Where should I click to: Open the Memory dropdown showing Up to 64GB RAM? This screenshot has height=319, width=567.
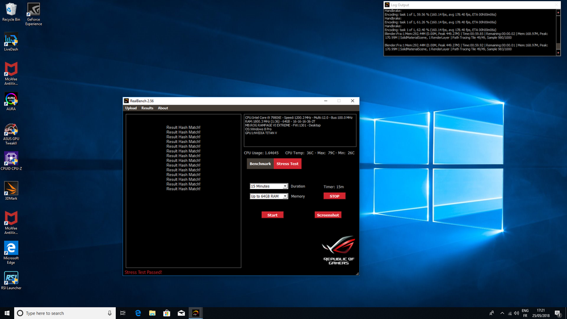[268, 196]
